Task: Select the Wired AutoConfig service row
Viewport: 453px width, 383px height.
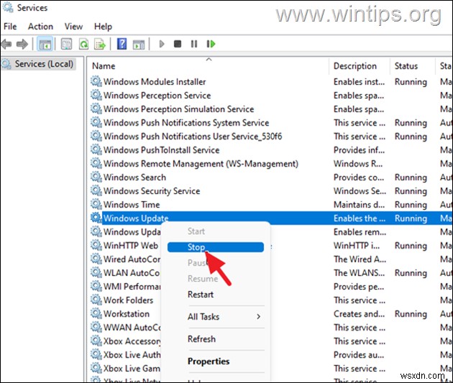Action: tap(132, 259)
